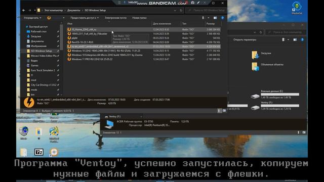Go back with the left arrow button
Image resolution: width=324 pixels, height=182 pixels.
[24, 10]
